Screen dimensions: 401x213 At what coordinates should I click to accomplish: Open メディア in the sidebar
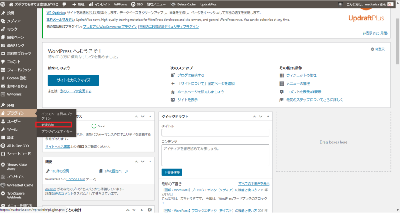pyautogui.click(x=14, y=21)
